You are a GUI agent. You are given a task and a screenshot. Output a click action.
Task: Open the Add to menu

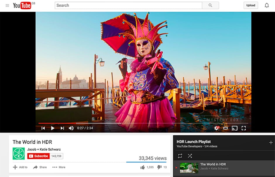click(20, 167)
